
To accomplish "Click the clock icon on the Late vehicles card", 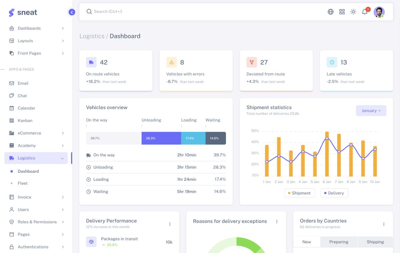I will 332,62.
